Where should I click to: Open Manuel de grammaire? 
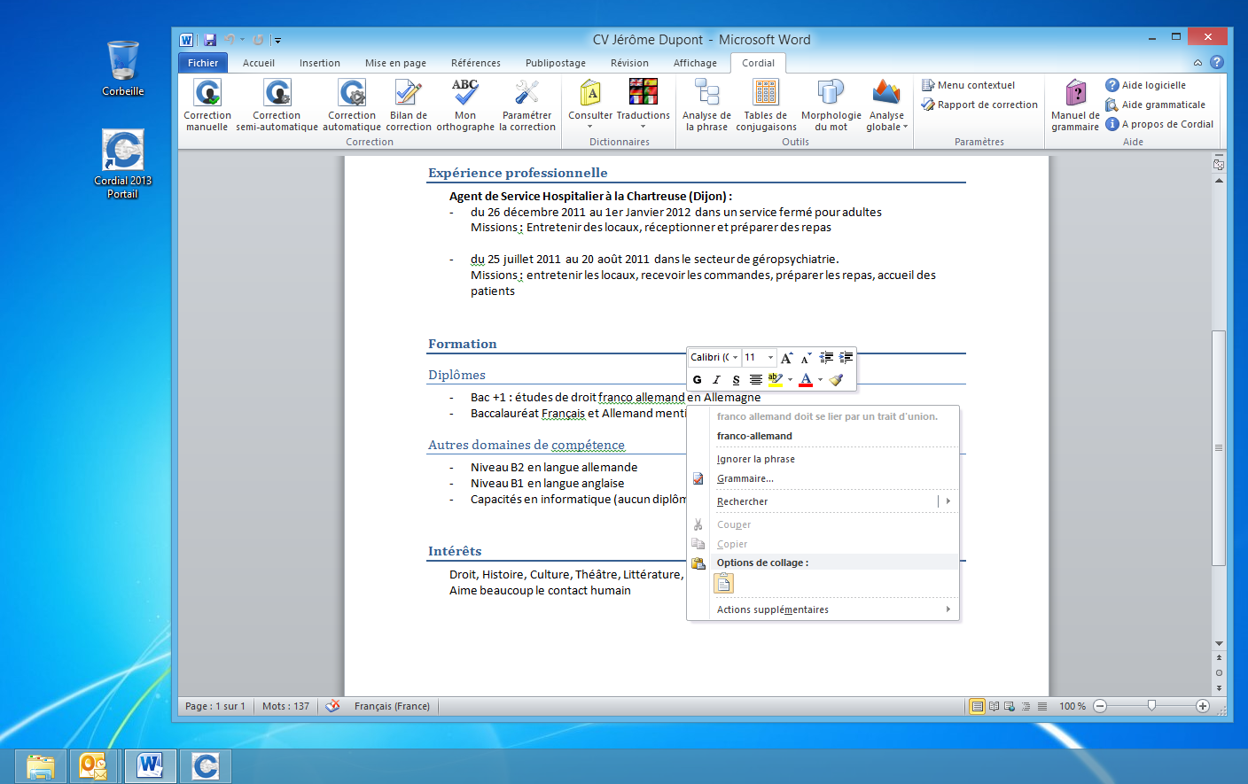click(1075, 105)
